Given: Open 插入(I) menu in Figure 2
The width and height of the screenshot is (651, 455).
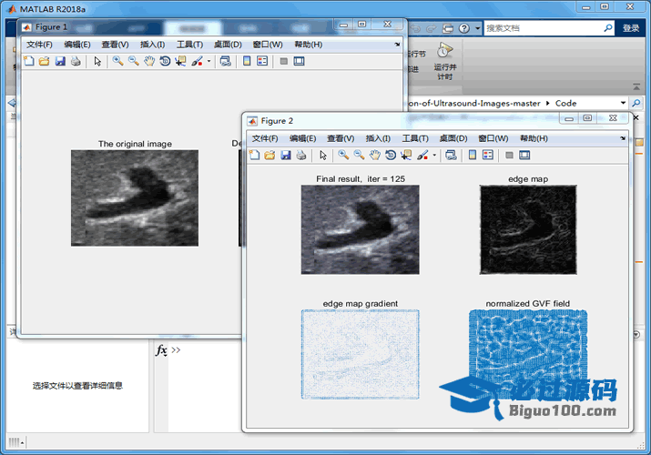Looking at the screenshot, I should coord(378,138).
